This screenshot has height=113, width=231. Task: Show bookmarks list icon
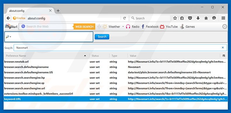[182, 18]
